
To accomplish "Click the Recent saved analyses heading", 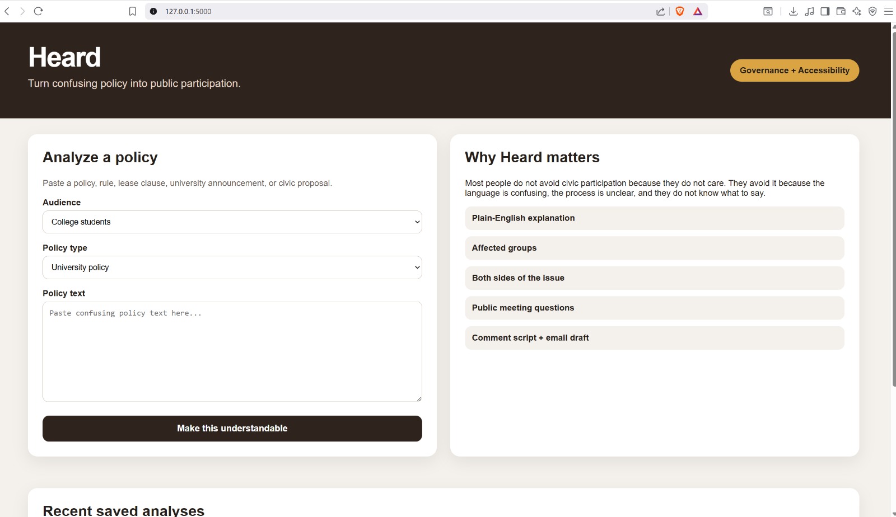I will 124,510.
